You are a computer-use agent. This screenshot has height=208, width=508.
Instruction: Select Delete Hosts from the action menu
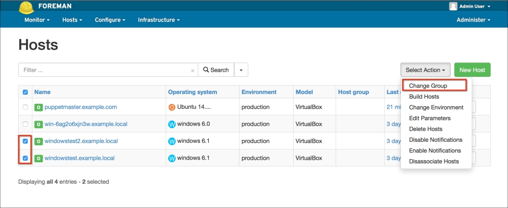425,129
